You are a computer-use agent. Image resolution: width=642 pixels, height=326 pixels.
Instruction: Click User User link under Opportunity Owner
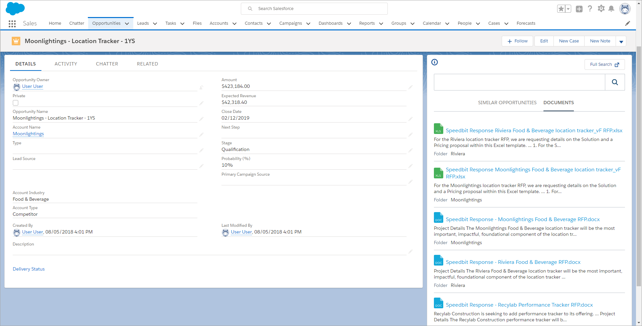click(32, 86)
